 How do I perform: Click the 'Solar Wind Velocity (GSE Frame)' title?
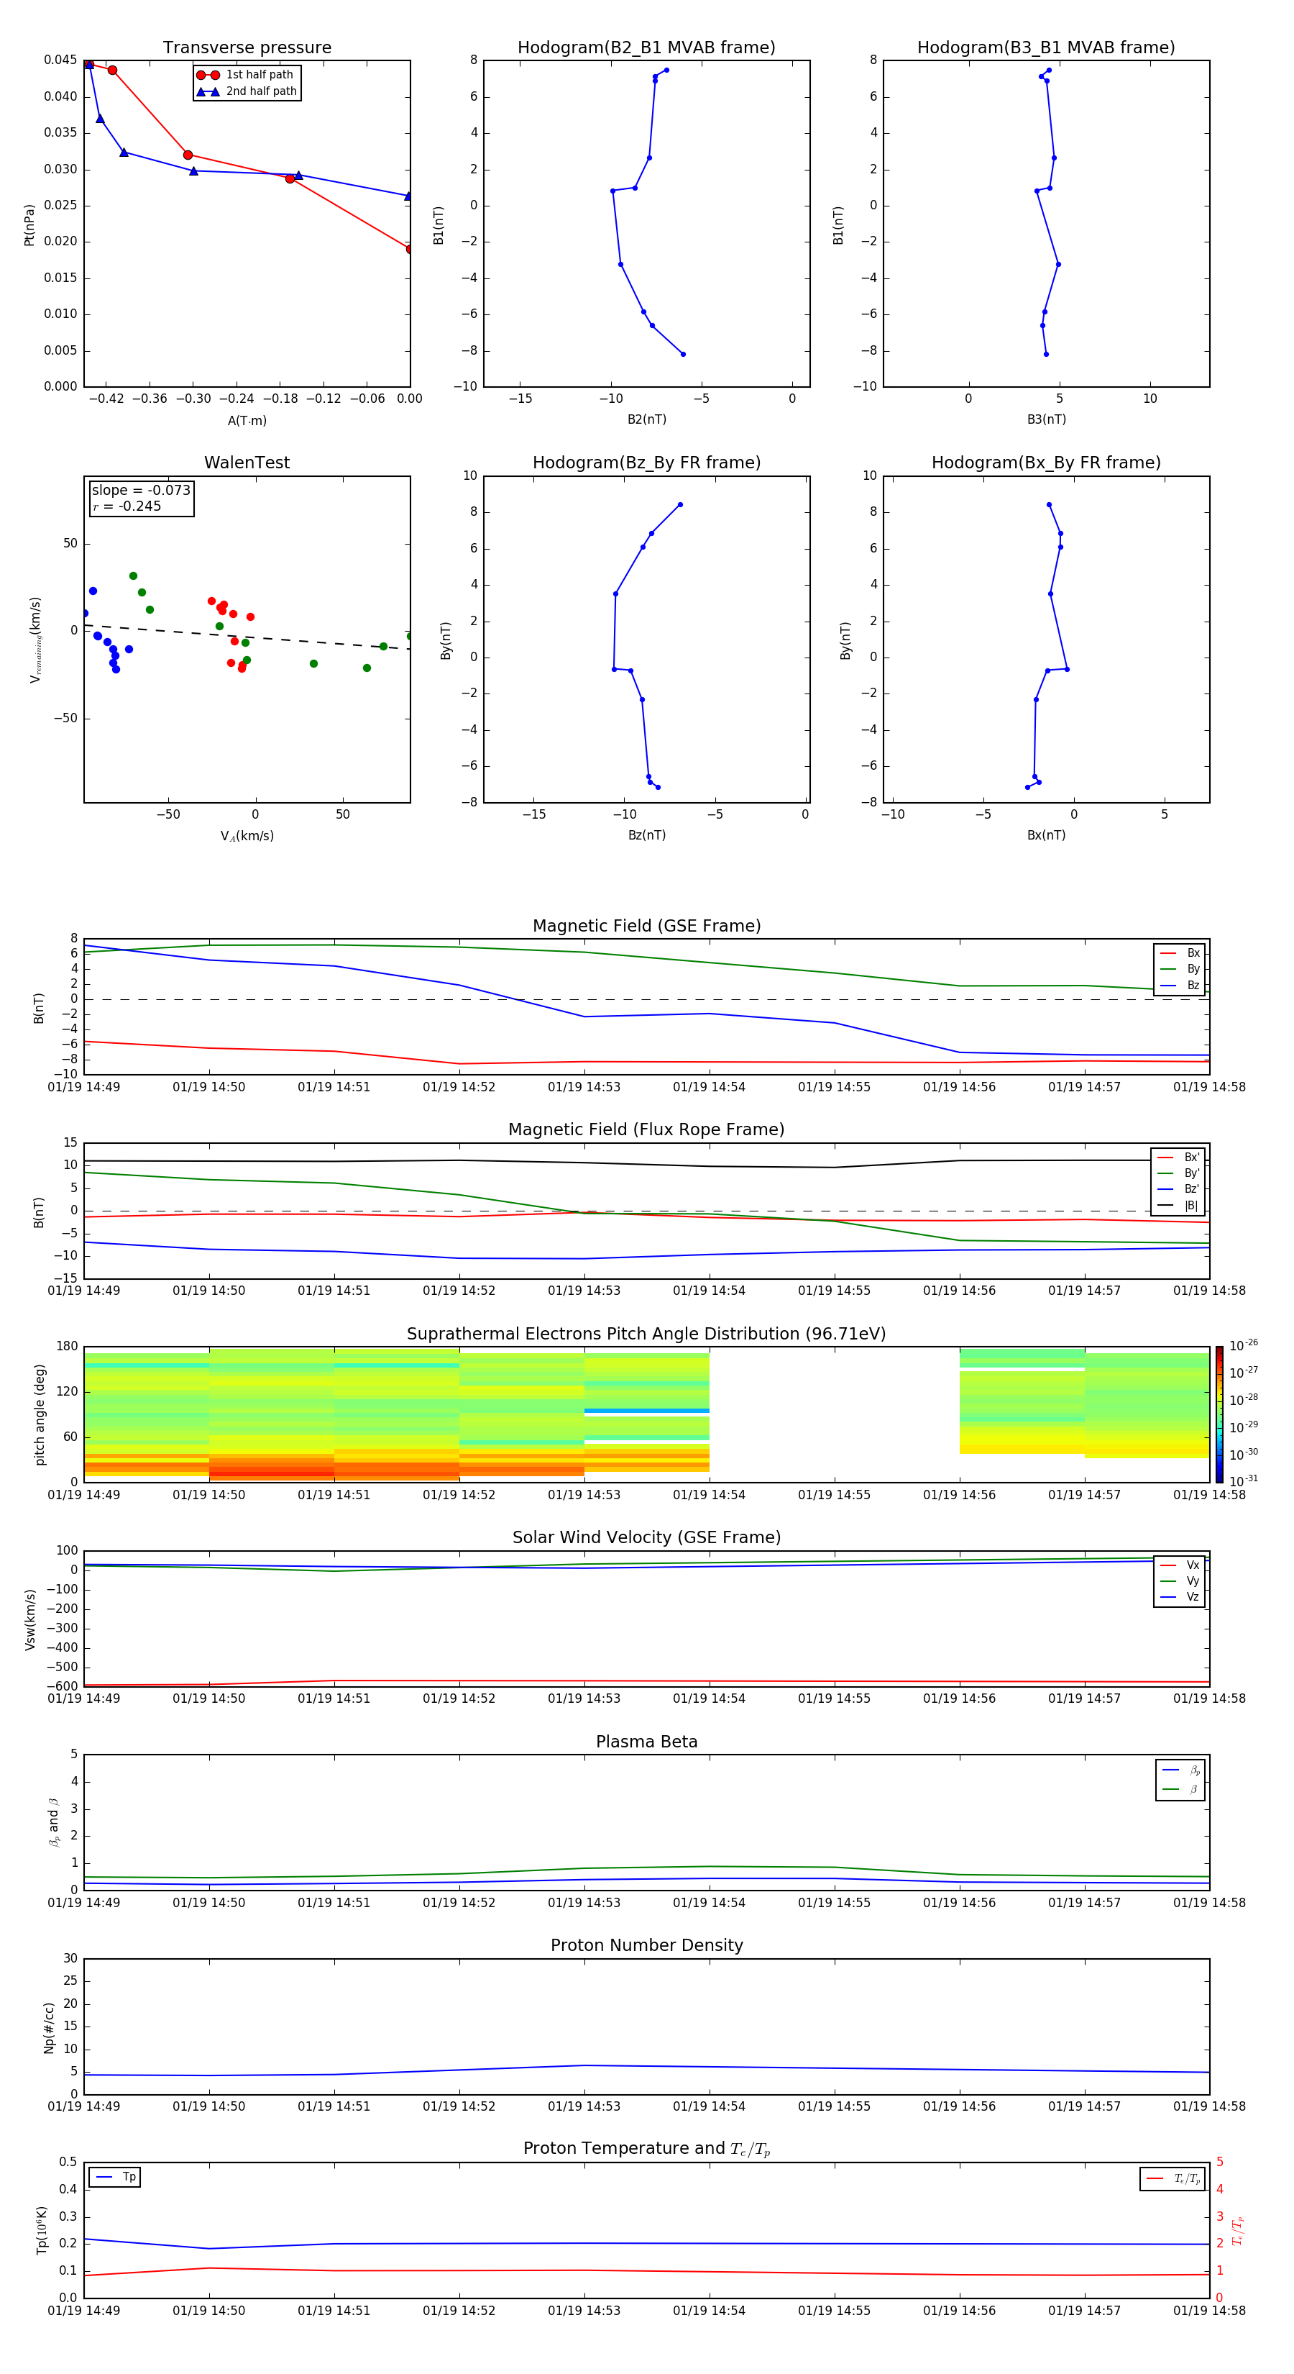tap(646, 1537)
